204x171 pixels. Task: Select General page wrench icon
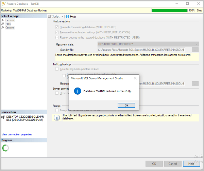click(x=3, y=20)
